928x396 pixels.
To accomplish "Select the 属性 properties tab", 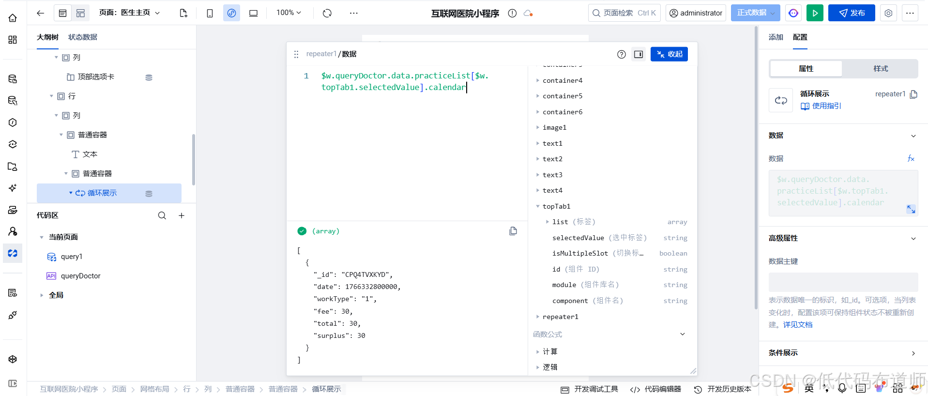I will (x=806, y=69).
